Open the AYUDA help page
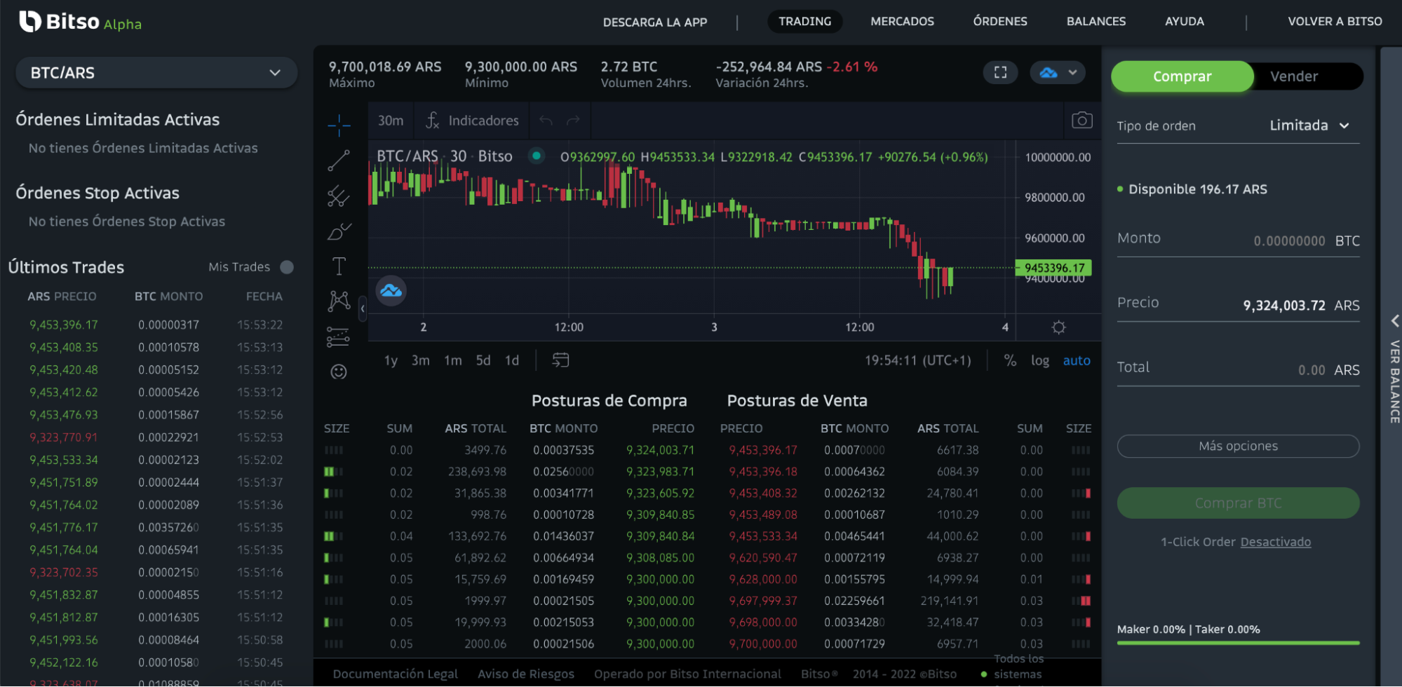Viewport: 1402px width, 687px height. (1185, 22)
